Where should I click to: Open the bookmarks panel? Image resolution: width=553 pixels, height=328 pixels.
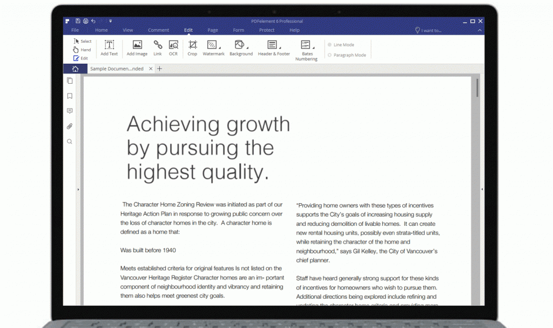(70, 96)
